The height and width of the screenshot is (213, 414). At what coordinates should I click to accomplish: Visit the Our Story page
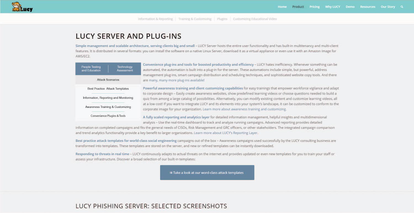coord(388,7)
